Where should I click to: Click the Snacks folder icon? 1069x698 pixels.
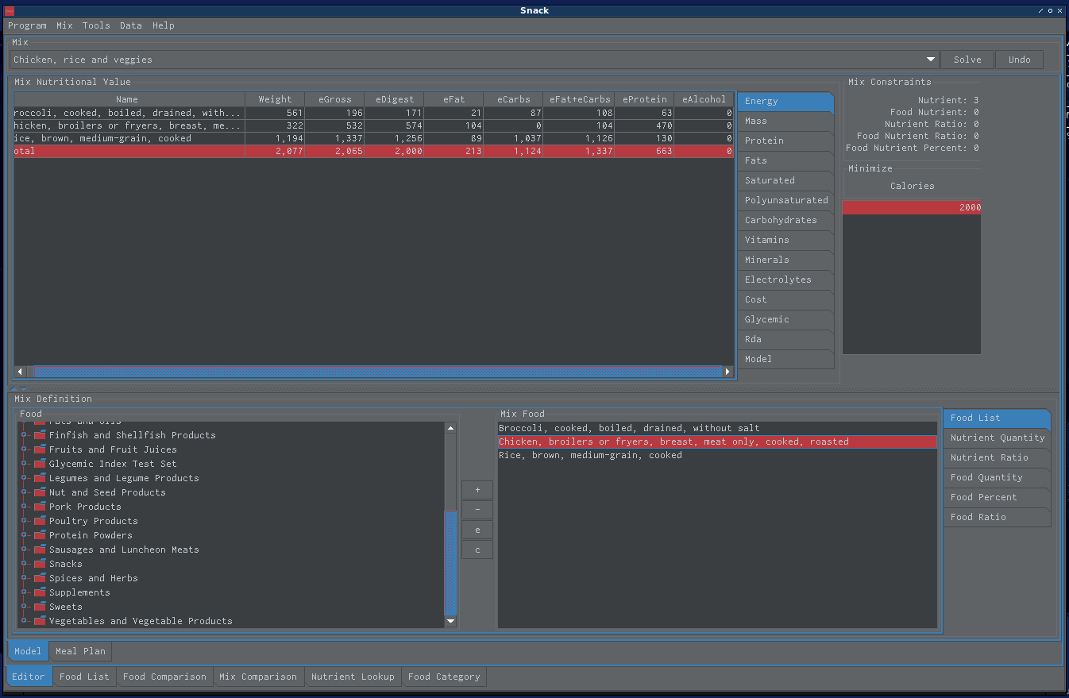tap(39, 564)
